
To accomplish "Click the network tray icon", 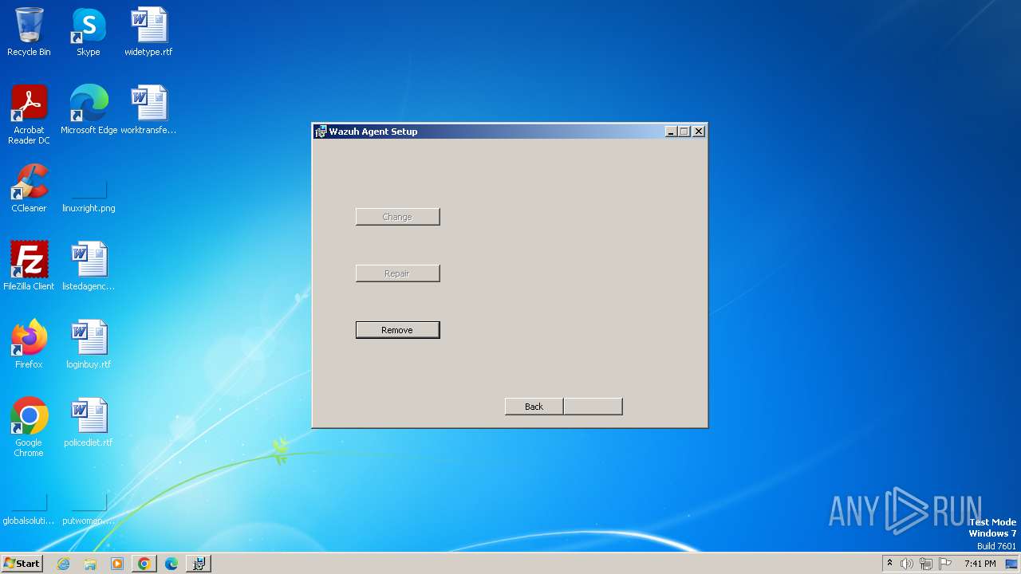I will coord(926,564).
